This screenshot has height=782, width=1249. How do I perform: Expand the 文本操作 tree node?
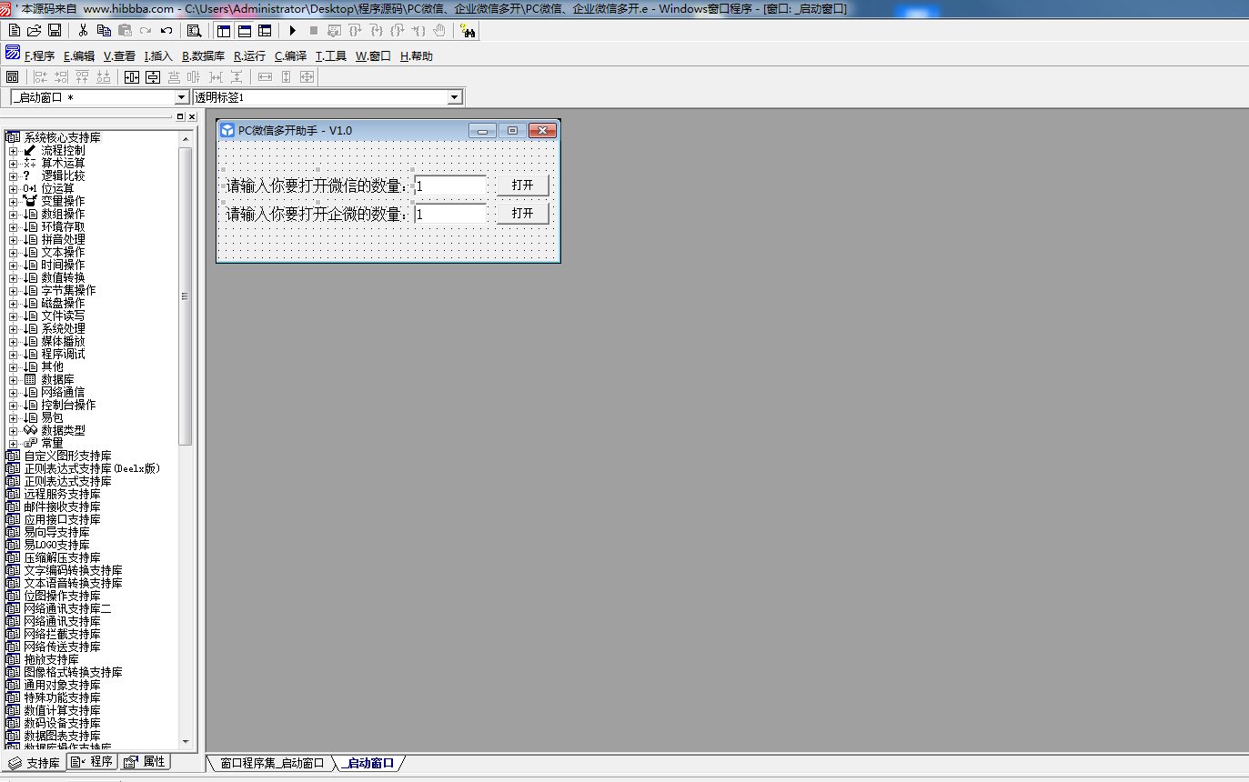pos(13,253)
